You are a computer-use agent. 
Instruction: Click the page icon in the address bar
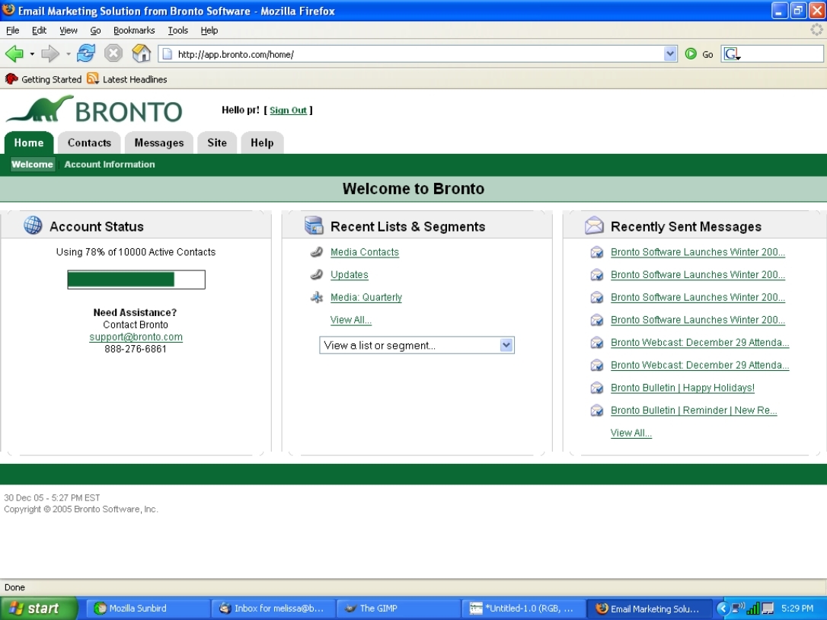pos(167,54)
